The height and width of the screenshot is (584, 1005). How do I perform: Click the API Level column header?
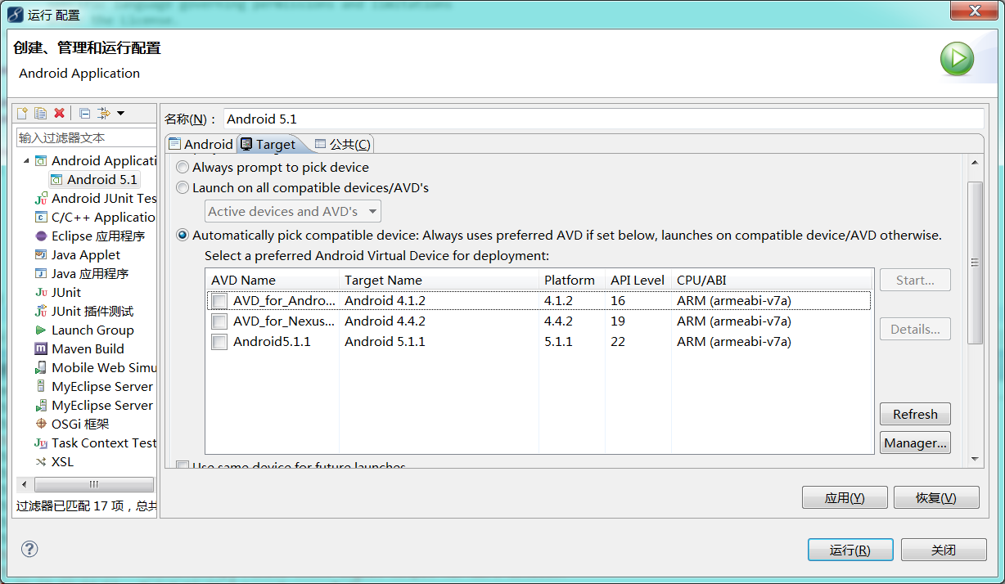[x=638, y=280]
